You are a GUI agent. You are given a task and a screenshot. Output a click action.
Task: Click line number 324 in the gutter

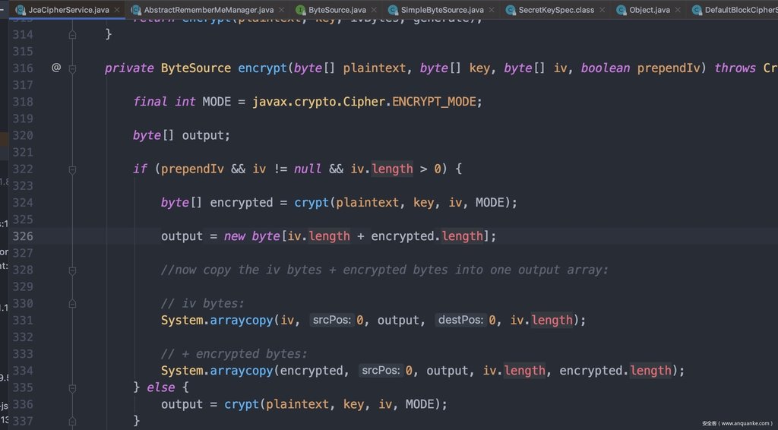23,202
